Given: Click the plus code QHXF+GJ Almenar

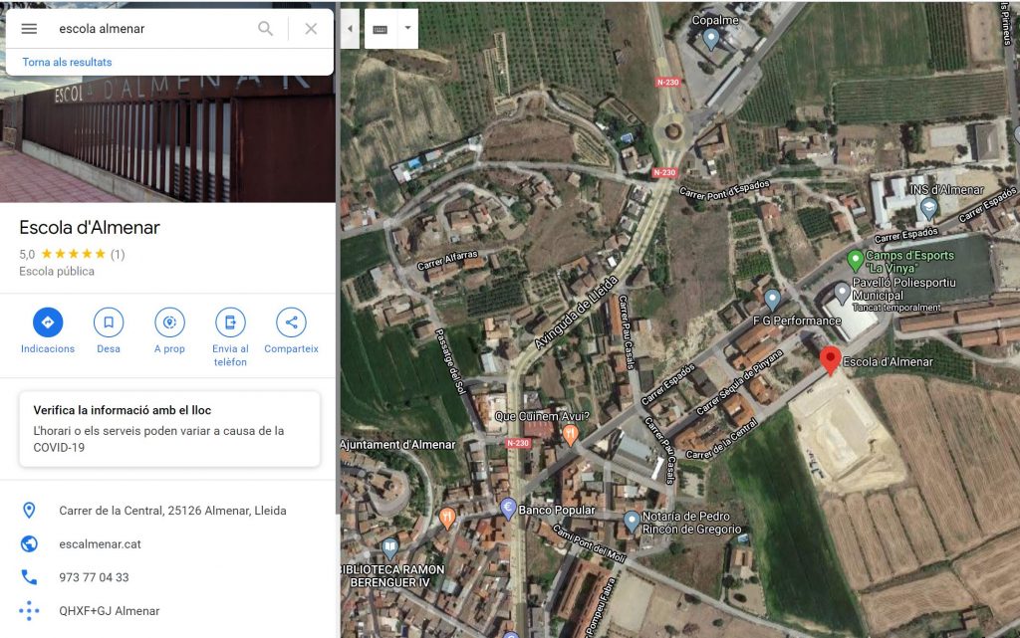Looking at the screenshot, I should [109, 611].
